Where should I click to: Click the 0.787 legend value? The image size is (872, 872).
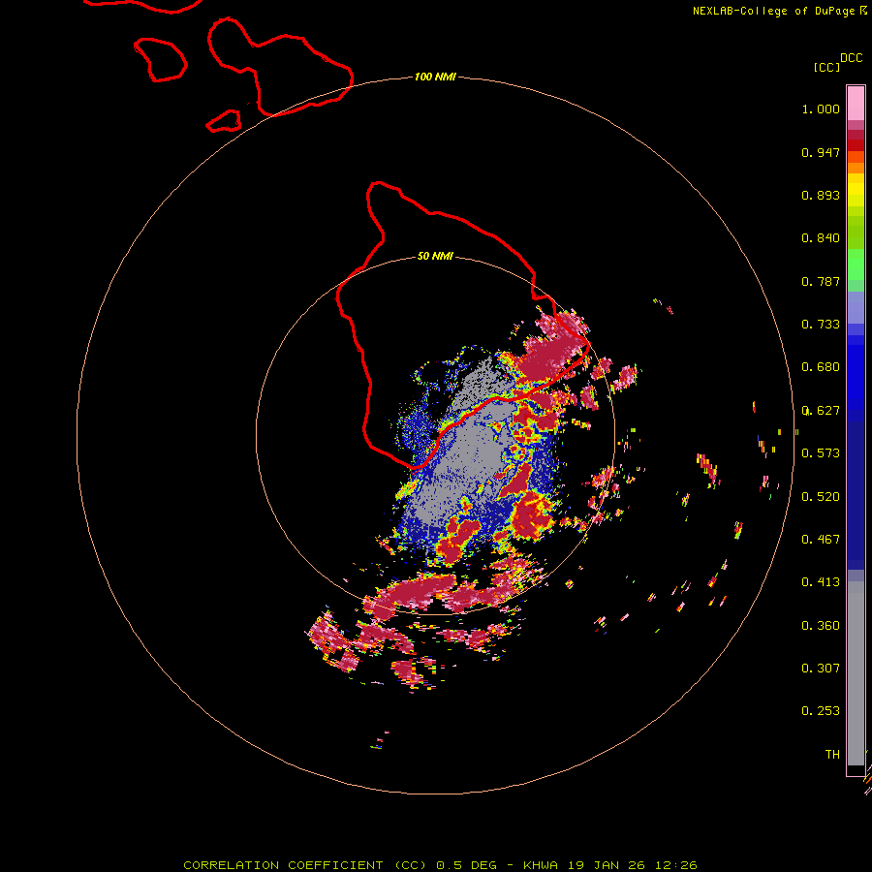pos(821,281)
